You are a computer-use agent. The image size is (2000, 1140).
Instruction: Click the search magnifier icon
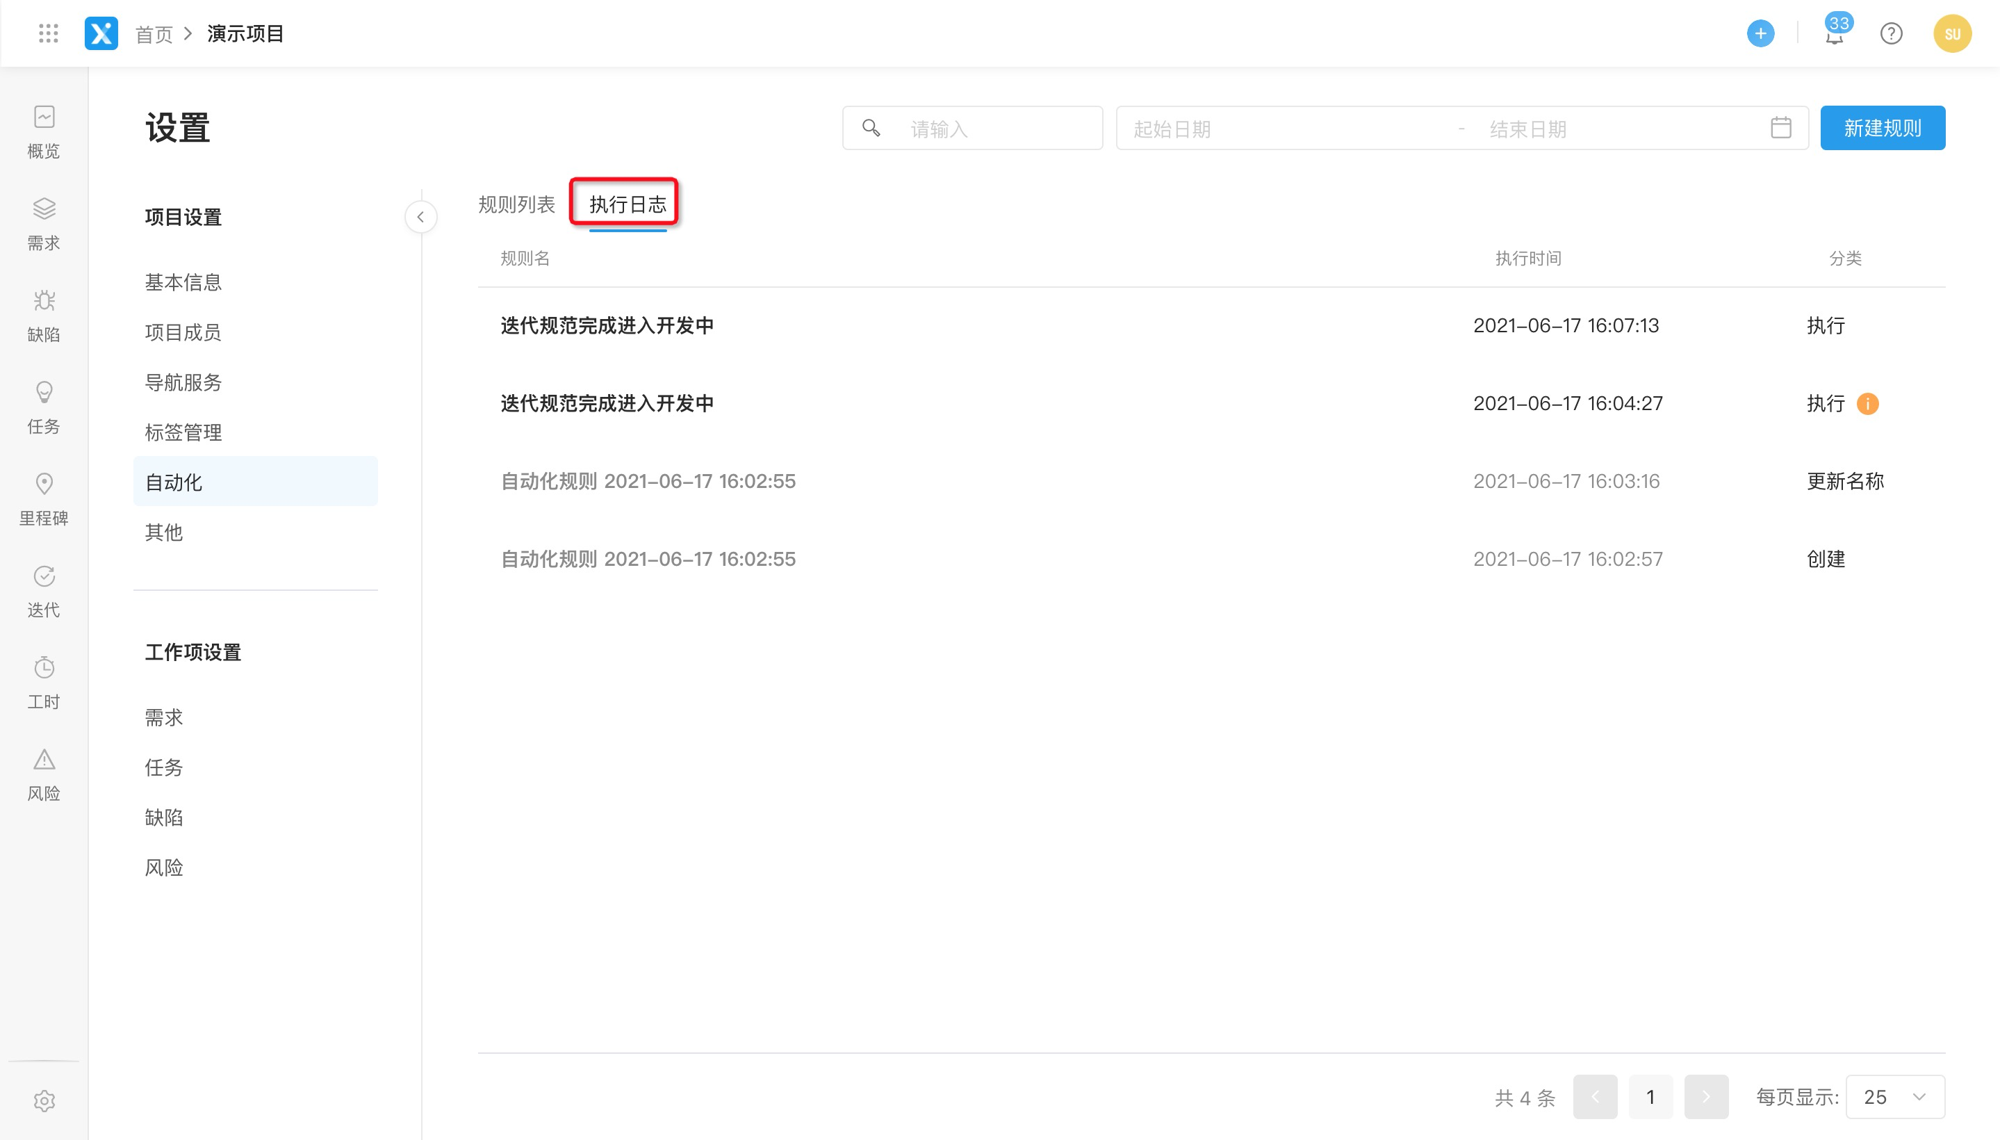click(871, 128)
